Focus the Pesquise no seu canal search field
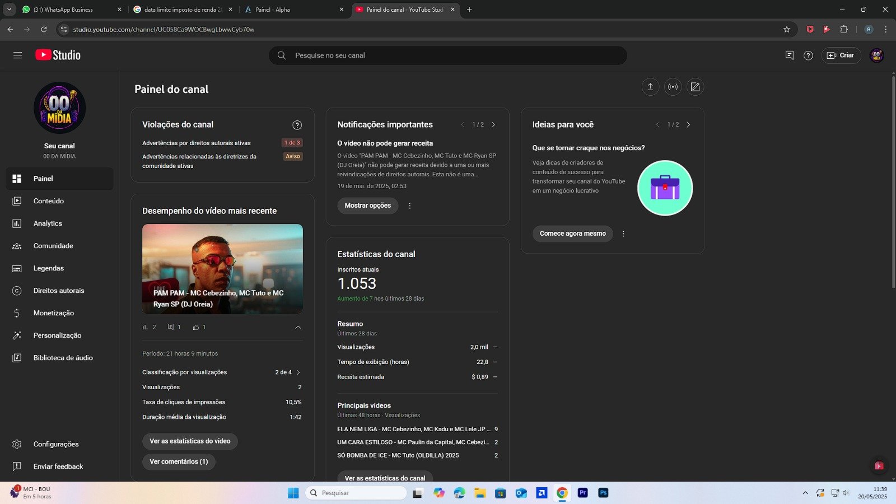This screenshot has width=896, height=504. pos(448,55)
